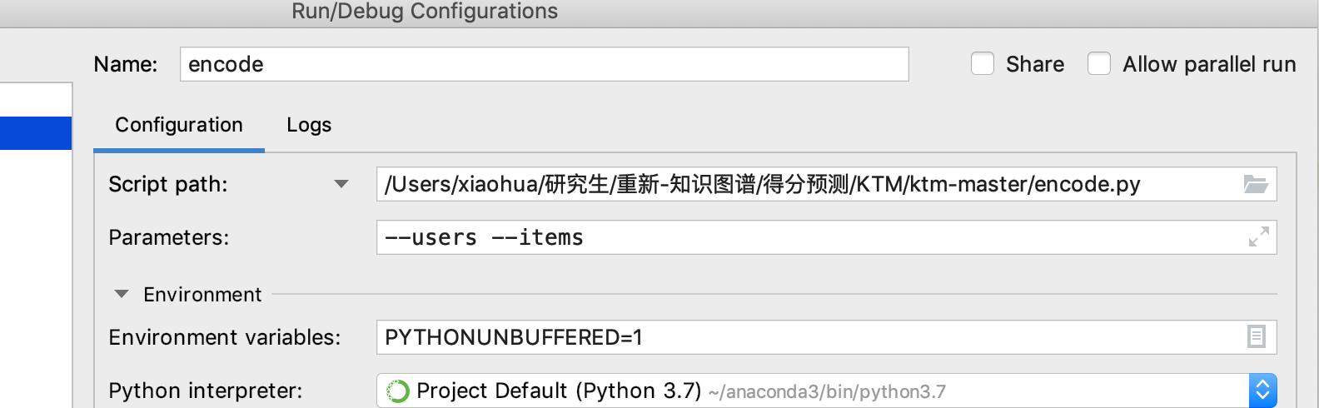Tick Allow parallel run checkbox
The width and height of the screenshot is (1319, 408).
click(x=1099, y=63)
